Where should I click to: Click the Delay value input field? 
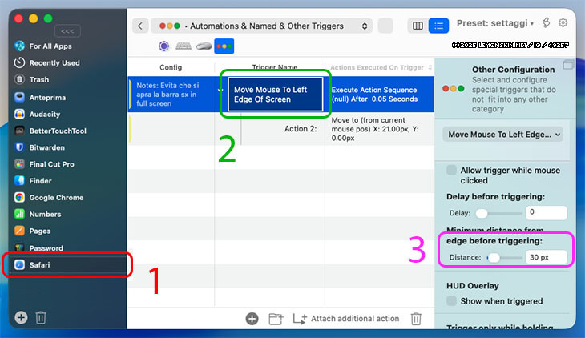[545, 212]
